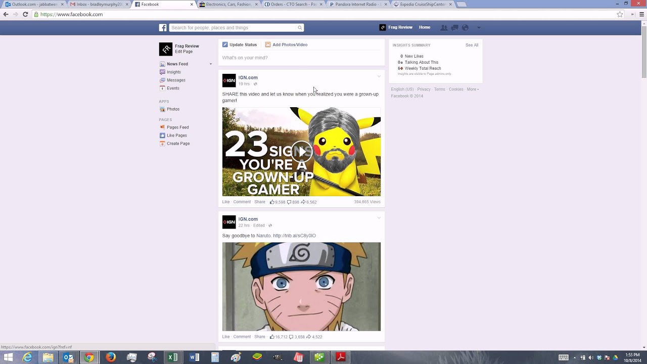Image resolution: width=647 pixels, height=364 pixels.
Task: Click Chrome's back arrow button
Action: coord(6,14)
